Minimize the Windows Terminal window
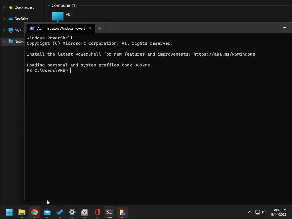The width and height of the screenshot is (292, 219). (285, 28)
